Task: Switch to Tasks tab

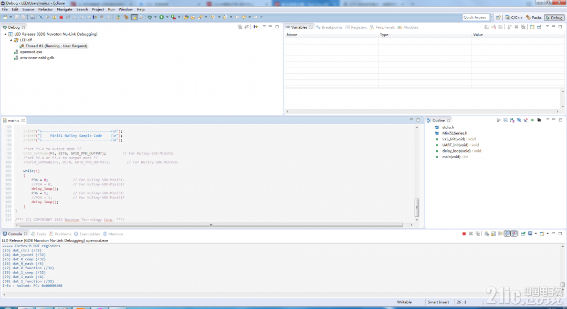Action: point(39,234)
